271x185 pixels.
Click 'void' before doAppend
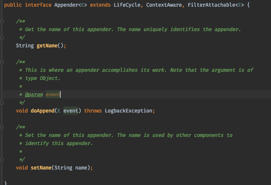(22, 111)
